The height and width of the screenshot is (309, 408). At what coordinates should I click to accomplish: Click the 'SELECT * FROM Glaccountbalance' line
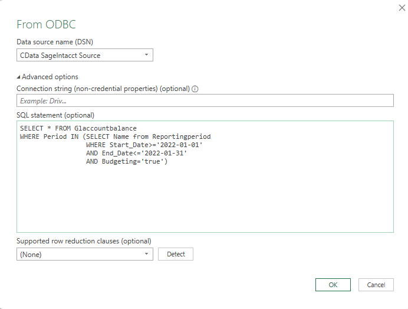[78, 128]
